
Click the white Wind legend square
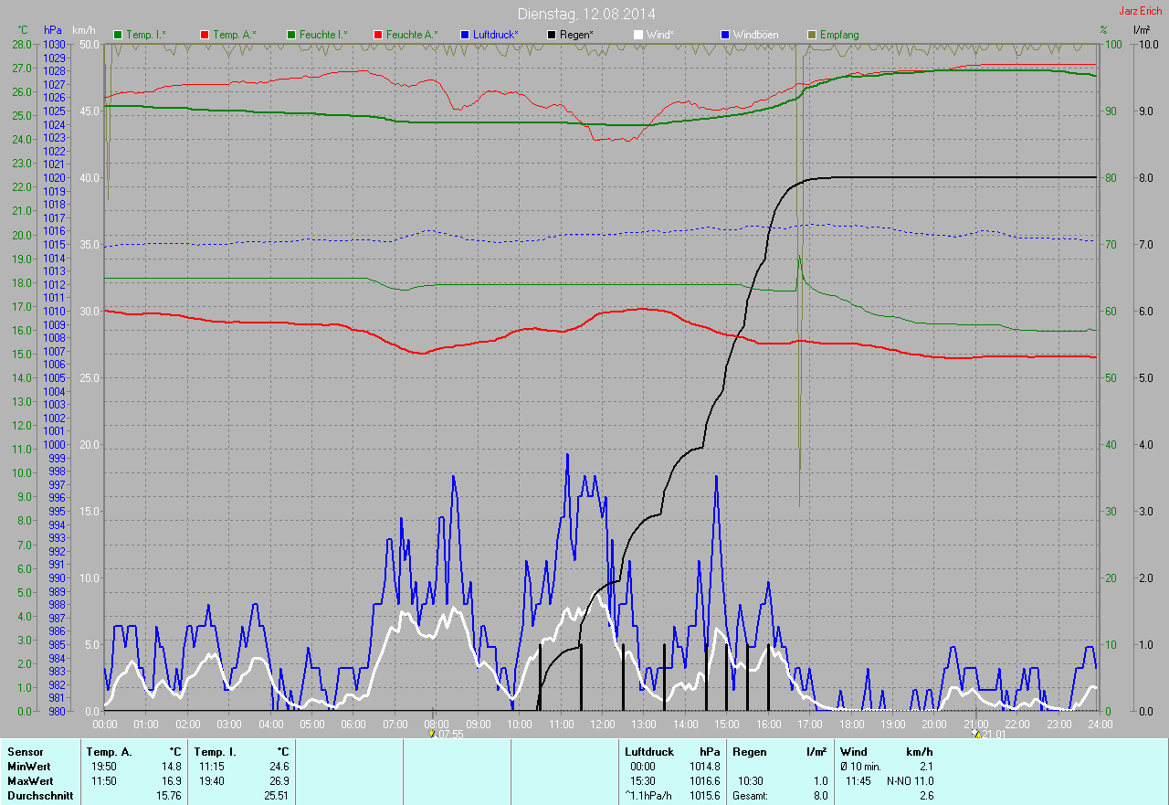(638, 35)
